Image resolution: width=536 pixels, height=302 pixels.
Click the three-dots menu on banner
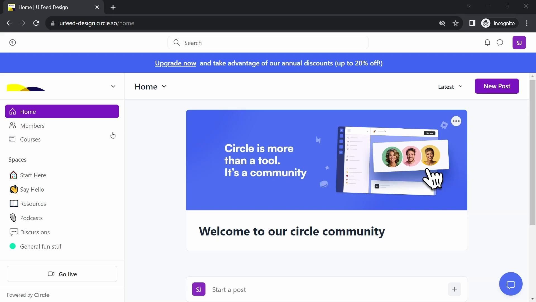[456, 121]
